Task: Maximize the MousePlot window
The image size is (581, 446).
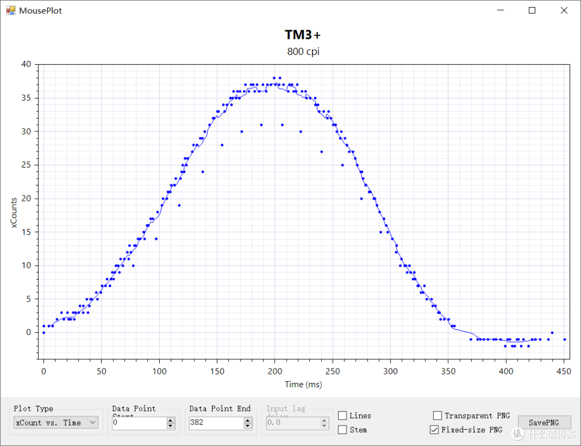Action: click(x=532, y=10)
